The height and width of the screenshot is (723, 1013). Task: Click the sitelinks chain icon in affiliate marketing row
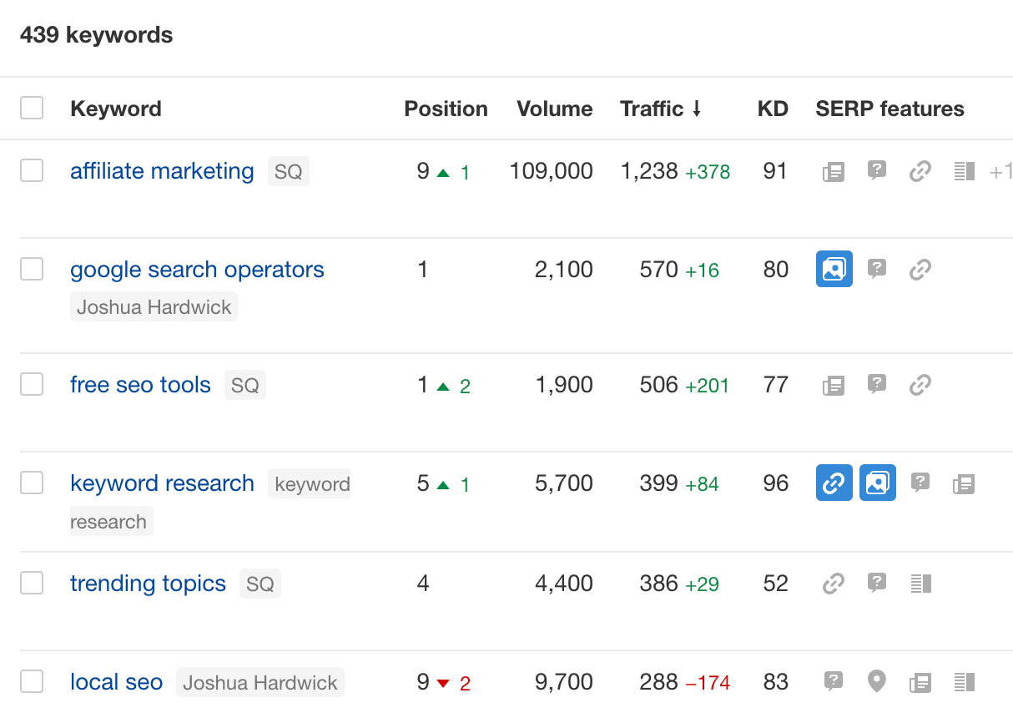tap(920, 172)
